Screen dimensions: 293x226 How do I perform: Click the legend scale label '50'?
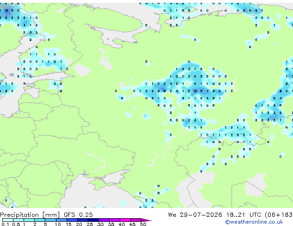(x=143, y=224)
